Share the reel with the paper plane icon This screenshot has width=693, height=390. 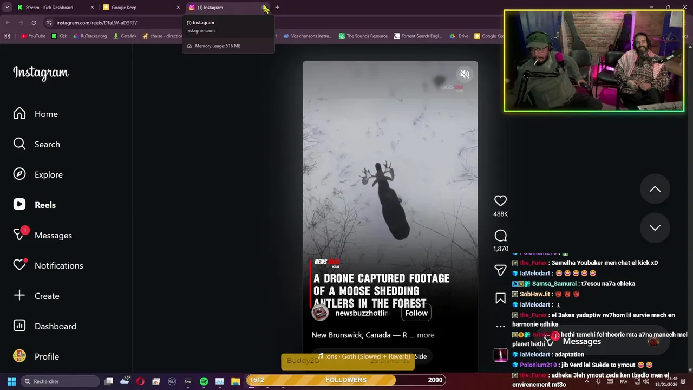pyautogui.click(x=500, y=270)
